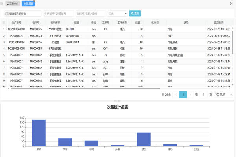236x157 pixels.
Task: Click material name SW301总成
Action: [55, 29]
